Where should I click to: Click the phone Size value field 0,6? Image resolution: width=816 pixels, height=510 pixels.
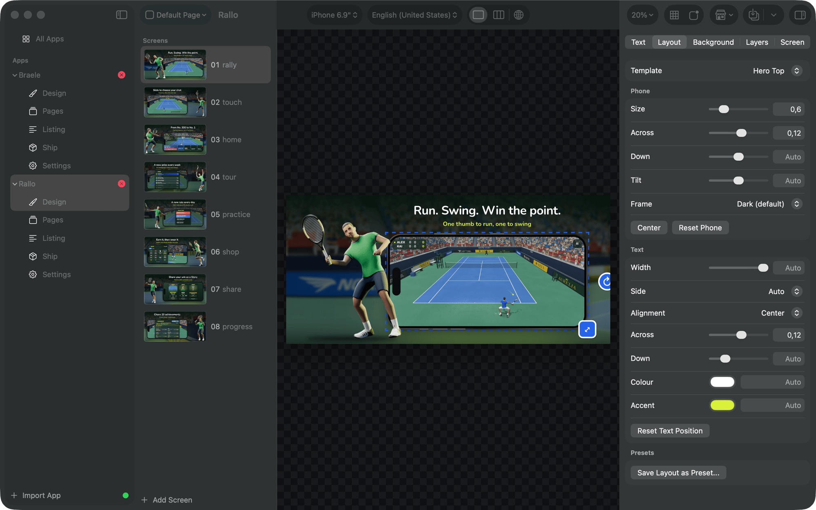pos(788,109)
